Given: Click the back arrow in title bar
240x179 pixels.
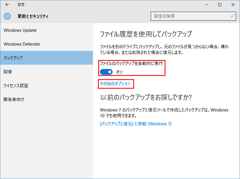Looking at the screenshot, I should pos(7,5).
